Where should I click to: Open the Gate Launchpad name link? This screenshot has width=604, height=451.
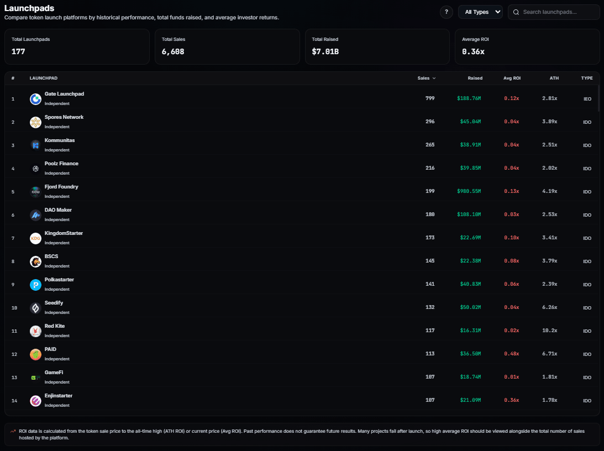(x=64, y=94)
